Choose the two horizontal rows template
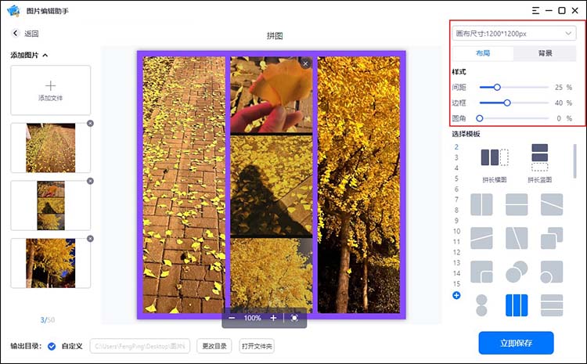Image resolution: width=587 pixels, height=364 pixels. (517, 204)
